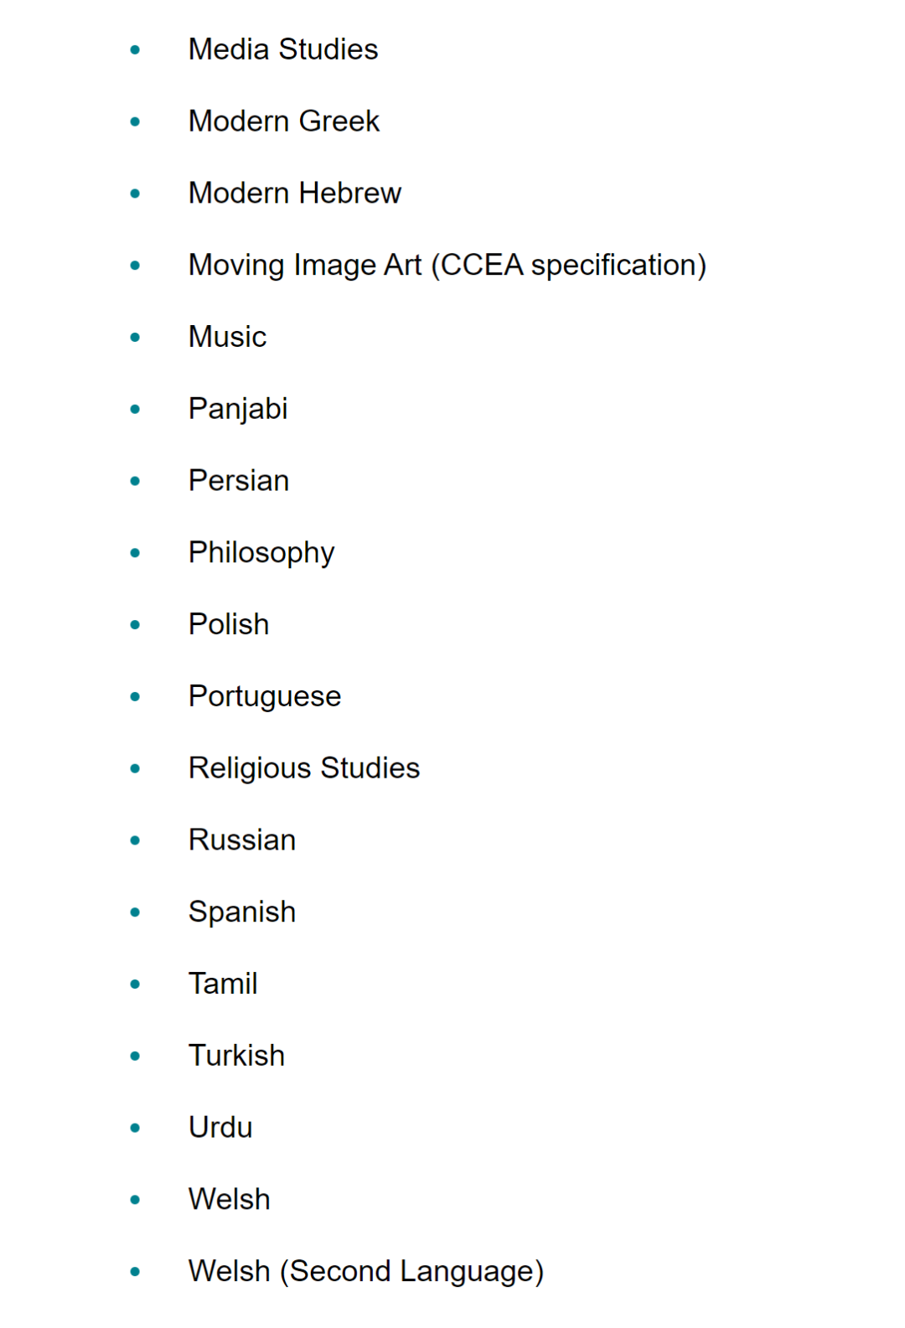Select the Modern Greek text

coord(284,121)
